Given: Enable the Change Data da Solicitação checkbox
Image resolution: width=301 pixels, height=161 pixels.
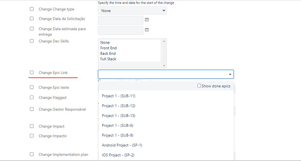Looking at the screenshot, I should 32,19.
